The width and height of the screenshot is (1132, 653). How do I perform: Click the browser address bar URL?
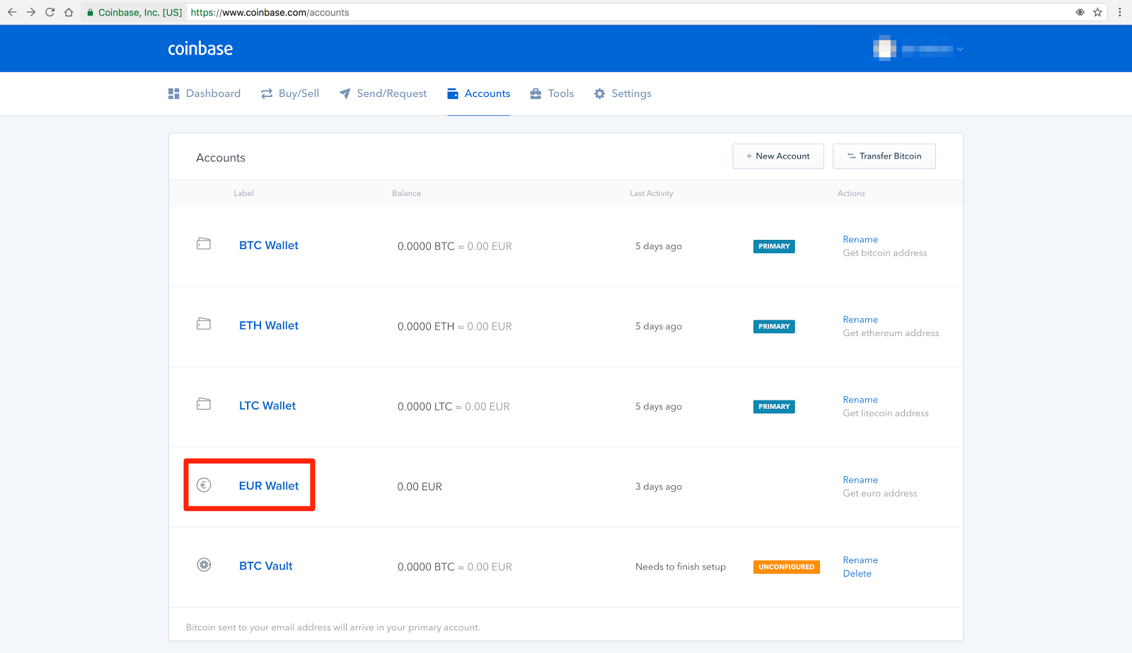tap(270, 12)
